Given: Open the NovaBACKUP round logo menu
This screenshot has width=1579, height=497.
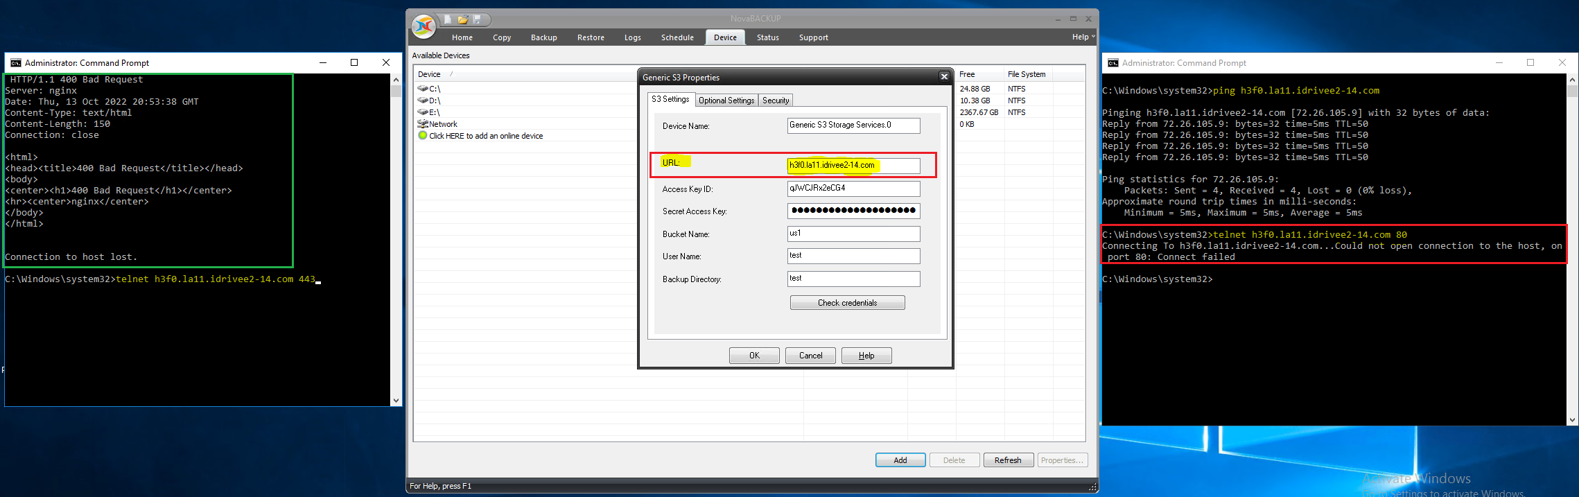Looking at the screenshot, I should [424, 26].
